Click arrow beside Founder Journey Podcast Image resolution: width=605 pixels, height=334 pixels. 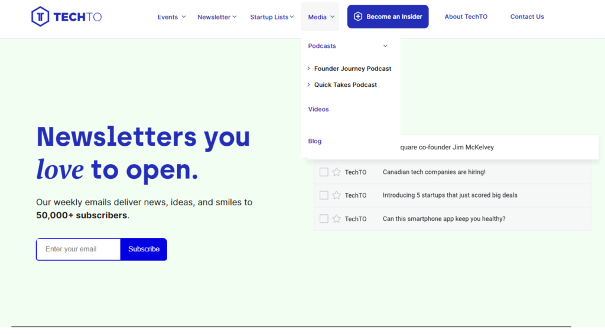[309, 68]
